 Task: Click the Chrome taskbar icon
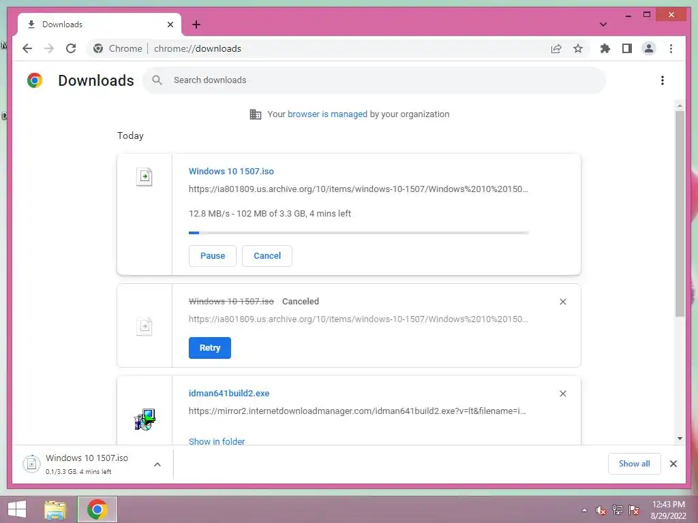97,509
